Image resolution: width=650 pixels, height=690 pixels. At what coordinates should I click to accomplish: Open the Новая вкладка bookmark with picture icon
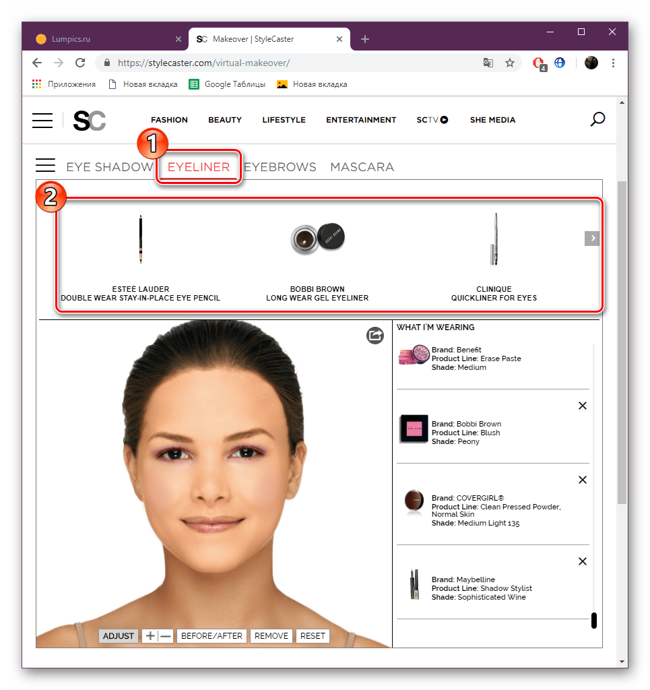(x=312, y=84)
